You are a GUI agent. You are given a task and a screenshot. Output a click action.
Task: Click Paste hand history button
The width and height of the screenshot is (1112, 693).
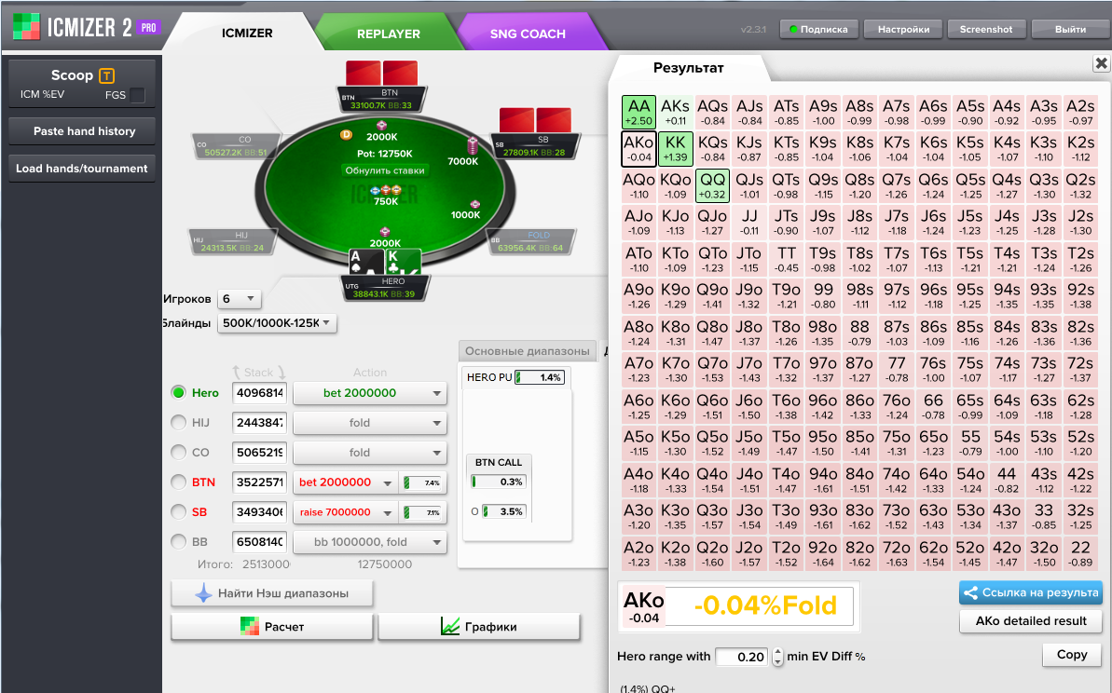pyautogui.click(x=82, y=131)
